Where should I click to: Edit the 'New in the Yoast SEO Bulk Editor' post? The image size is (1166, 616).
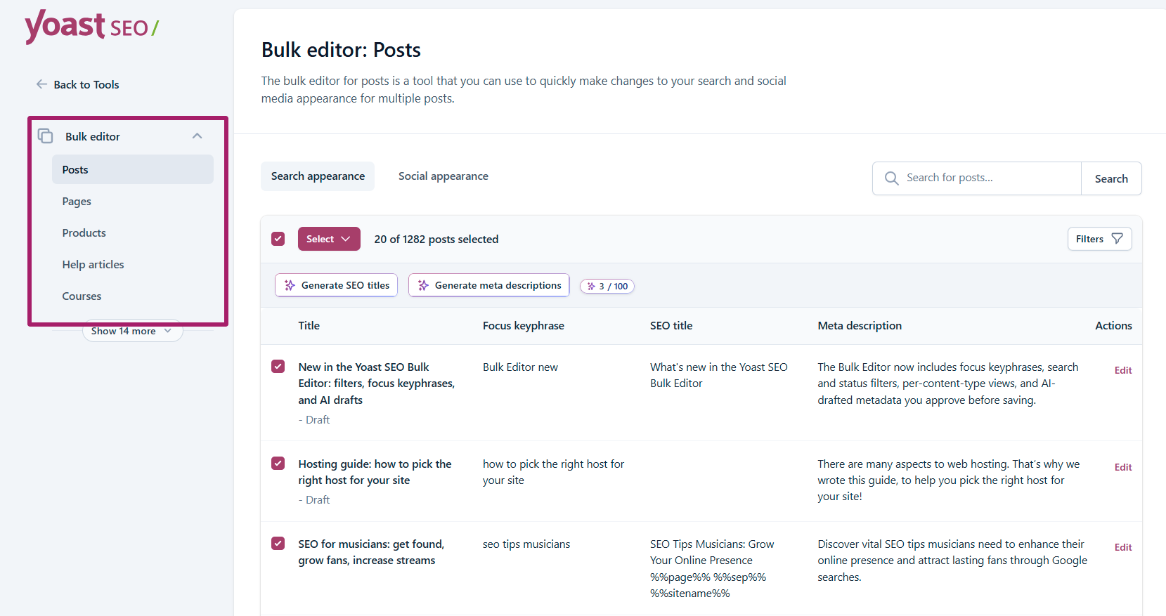(1123, 370)
